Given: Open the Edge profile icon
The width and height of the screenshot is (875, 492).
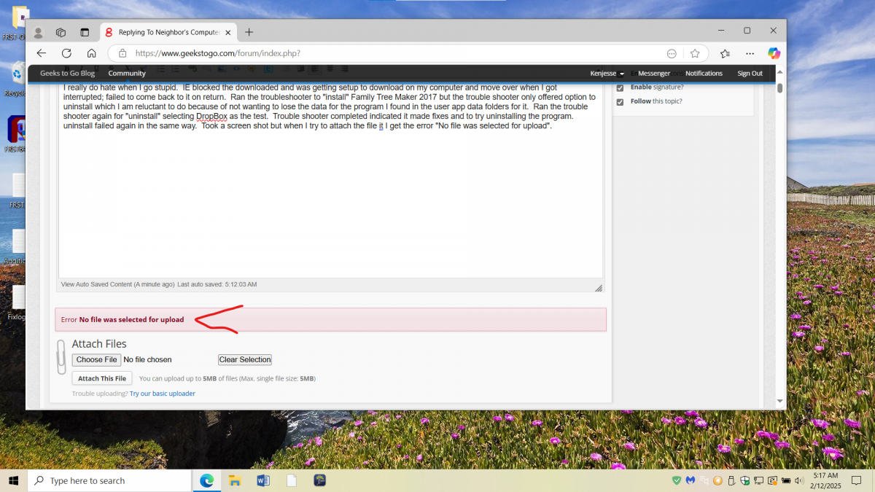Looking at the screenshot, I should pyautogui.click(x=39, y=32).
